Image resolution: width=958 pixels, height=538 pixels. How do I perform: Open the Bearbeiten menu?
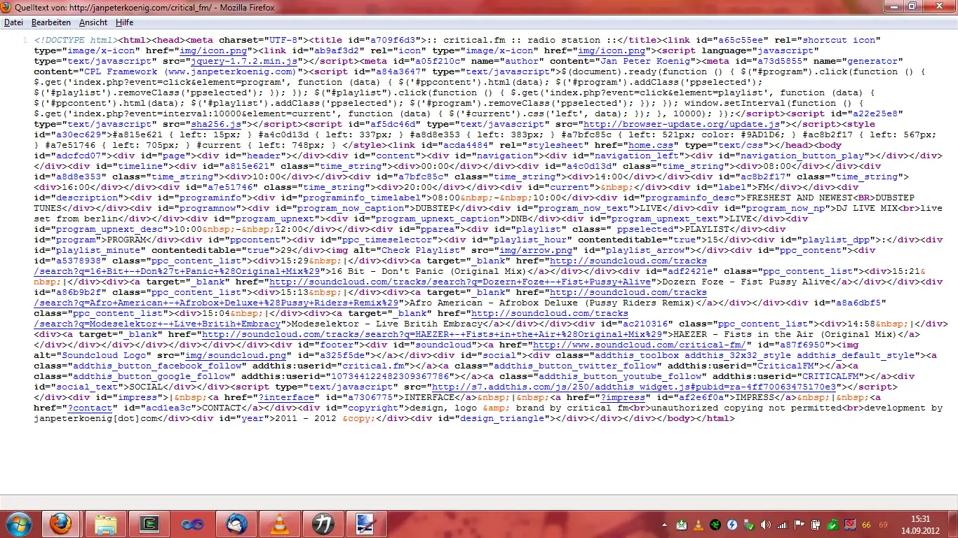coord(51,22)
